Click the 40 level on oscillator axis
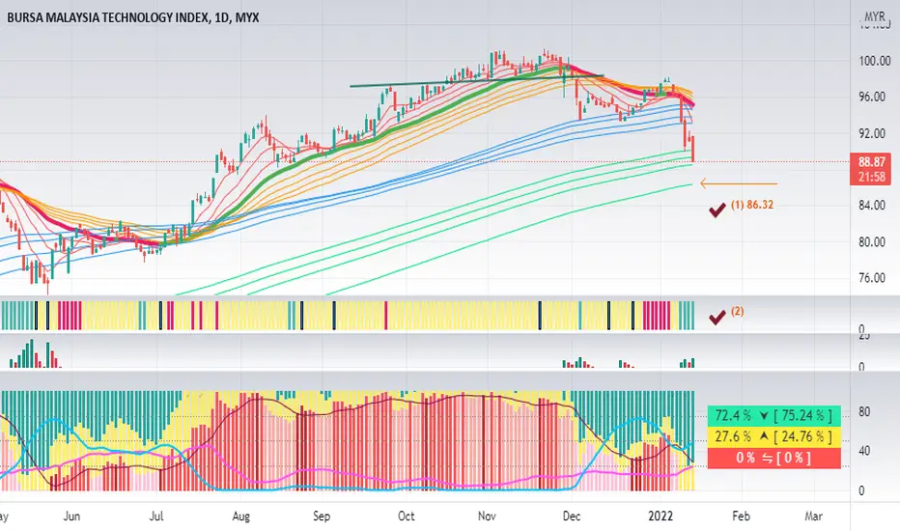Viewport: 900px width, 531px height. pyautogui.click(x=864, y=451)
